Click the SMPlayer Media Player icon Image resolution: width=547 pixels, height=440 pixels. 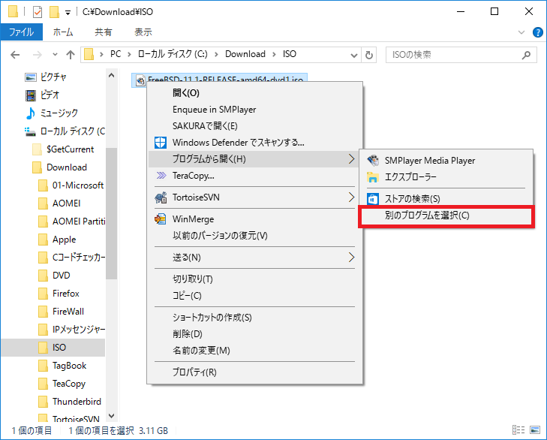(373, 160)
